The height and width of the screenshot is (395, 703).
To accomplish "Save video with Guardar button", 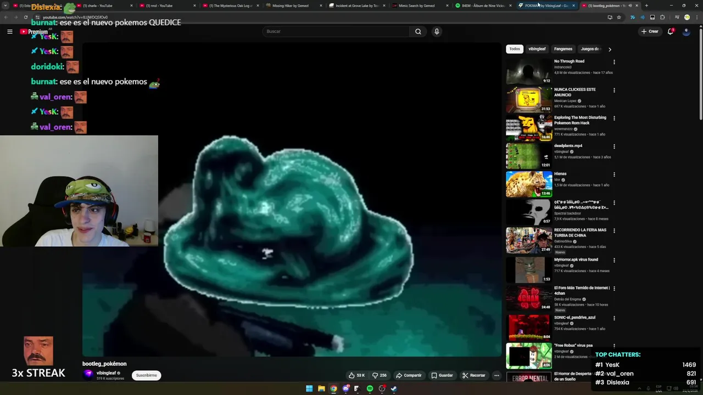I will (442, 375).
